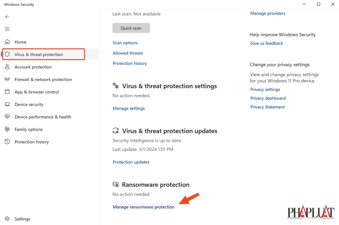The height and width of the screenshot is (225, 339).
Task: Click the Account protection person icon
Action: pyautogui.click(x=7, y=67)
